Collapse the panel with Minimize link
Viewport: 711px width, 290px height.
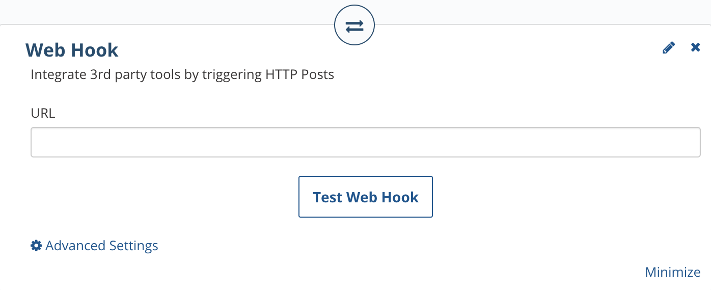coord(673,272)
